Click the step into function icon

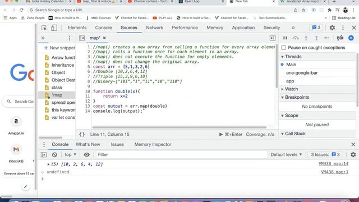306,38
